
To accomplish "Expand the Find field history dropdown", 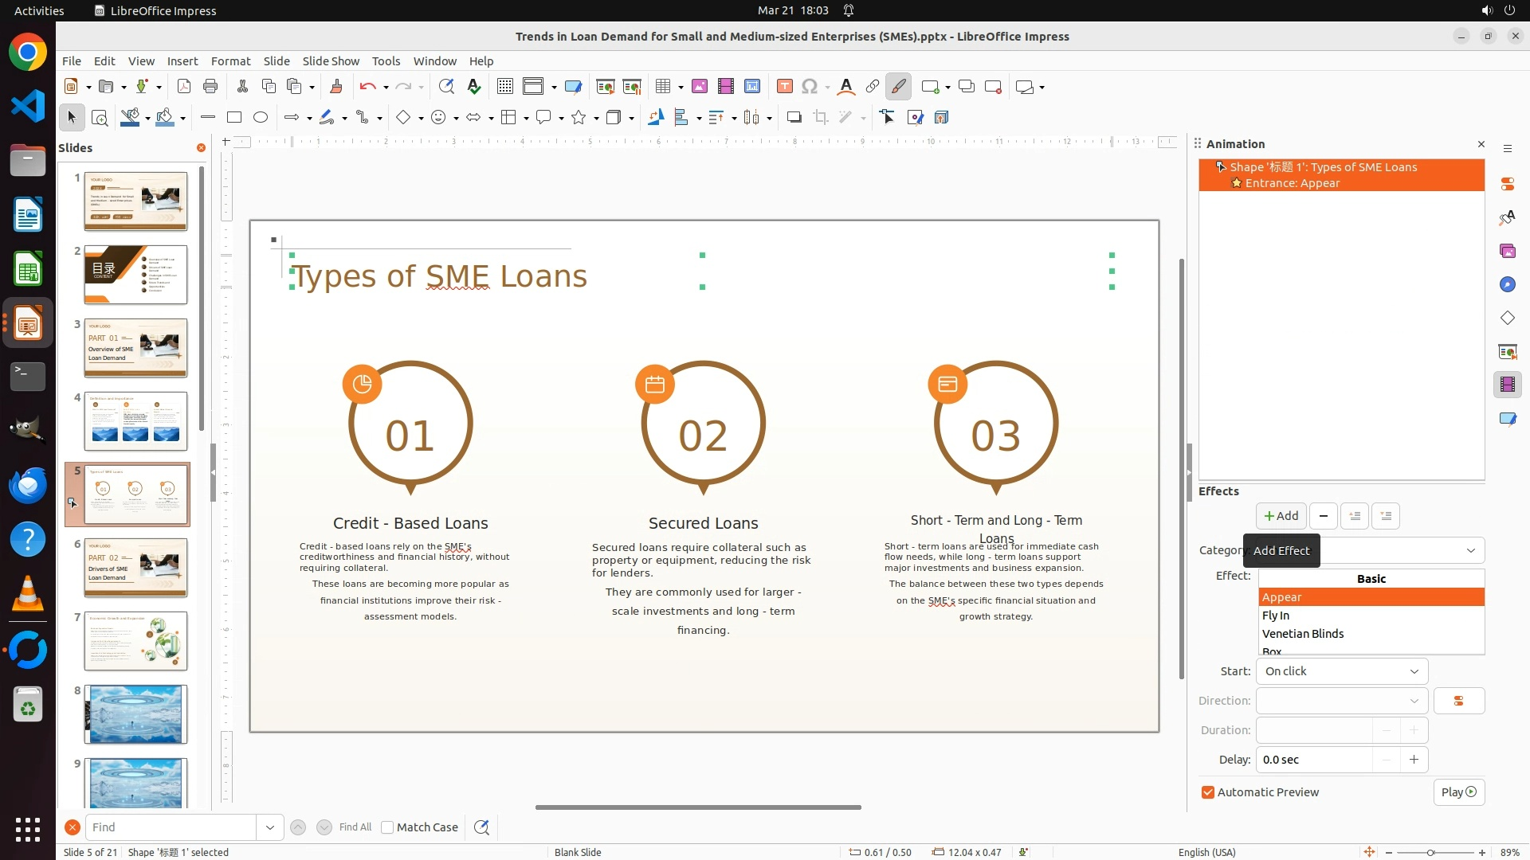I will point(270,827).
